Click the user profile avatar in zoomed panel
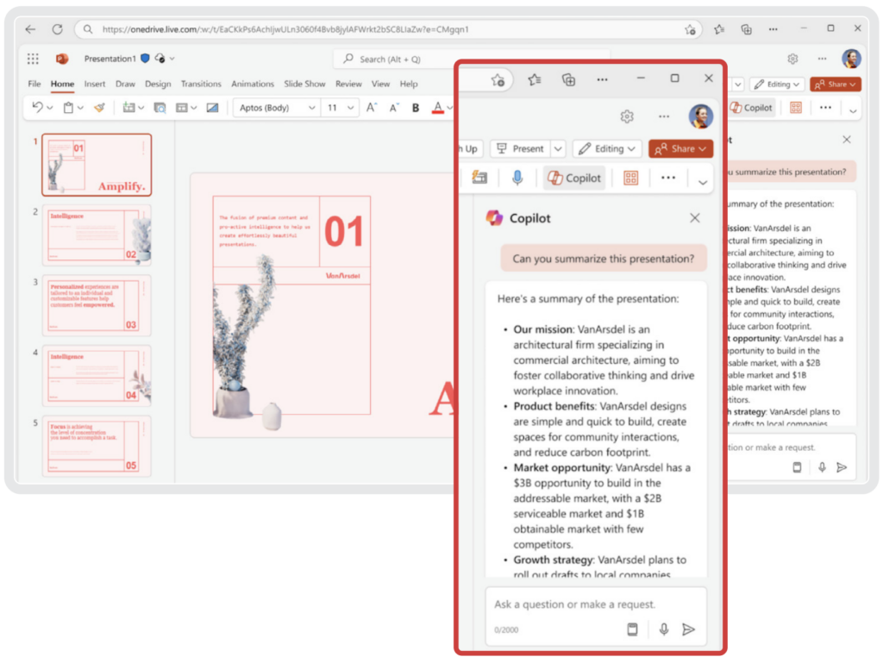This screenshot has height=657, width=883. pyautogui.click(x=701, y=116)
